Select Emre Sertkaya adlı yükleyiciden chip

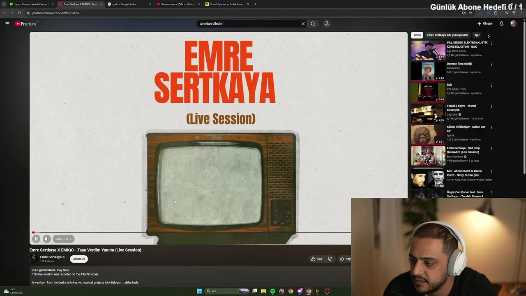tap(448, 35)
